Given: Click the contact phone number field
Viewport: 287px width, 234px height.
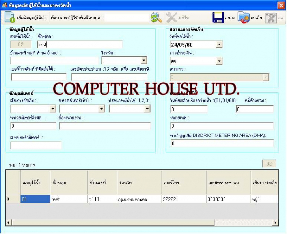Looking at the screenshot, I should tap(39, 77).
